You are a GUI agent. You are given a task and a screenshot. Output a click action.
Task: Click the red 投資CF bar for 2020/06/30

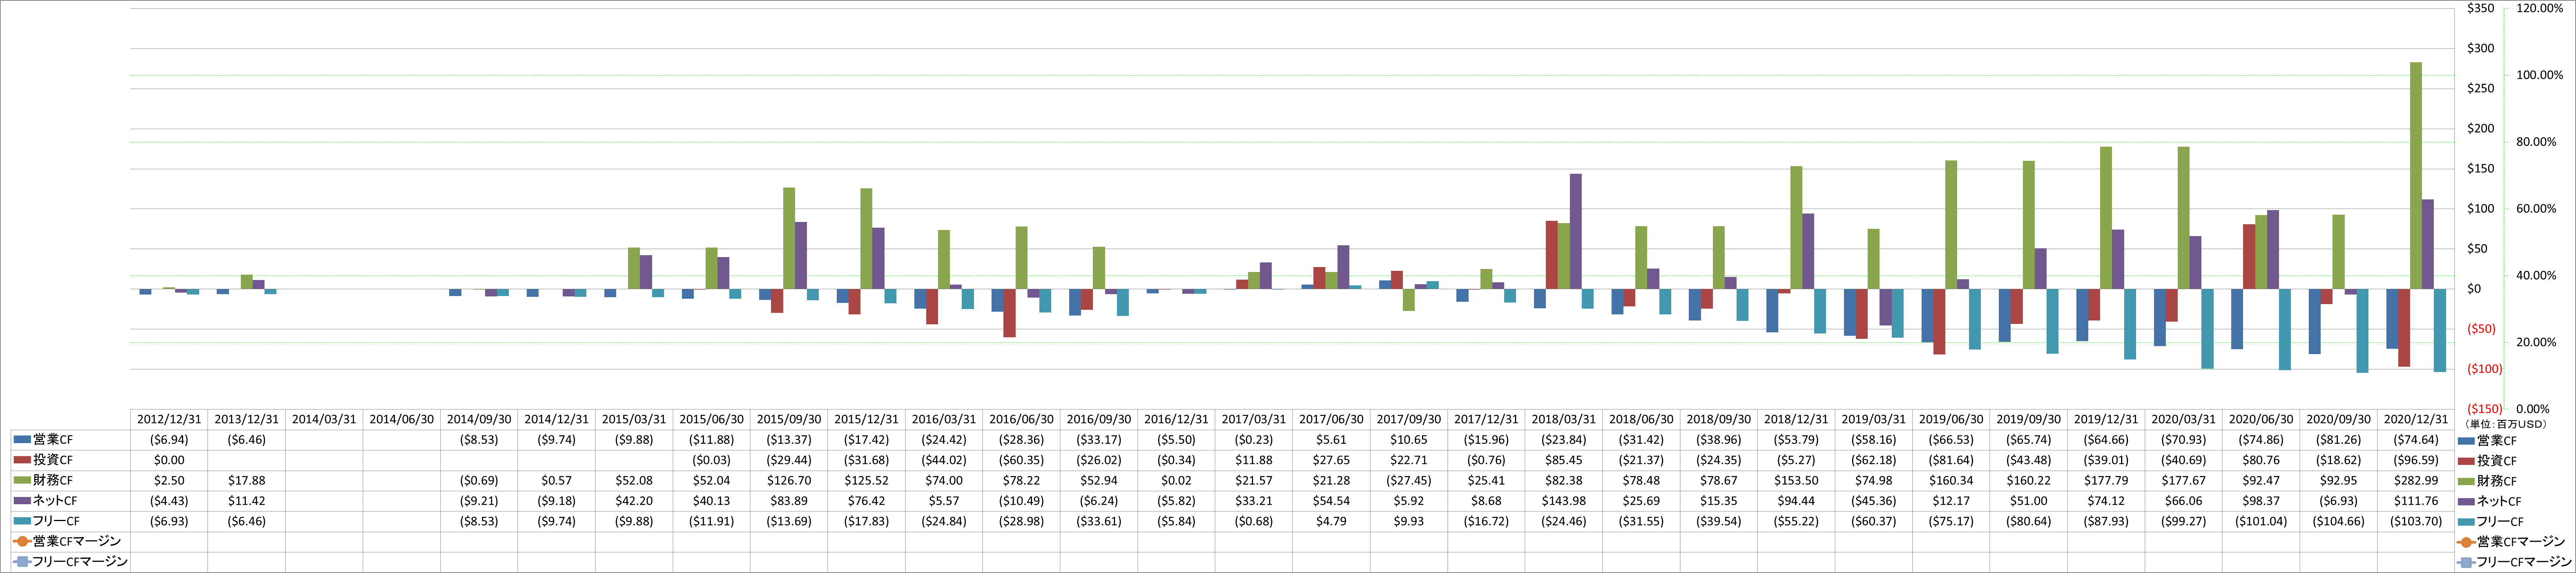(x=2249, y=257)
